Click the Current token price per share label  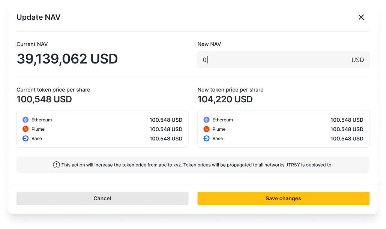(53, 90)
